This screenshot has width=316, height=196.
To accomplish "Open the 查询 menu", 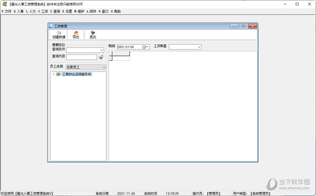I will point(55,12).
